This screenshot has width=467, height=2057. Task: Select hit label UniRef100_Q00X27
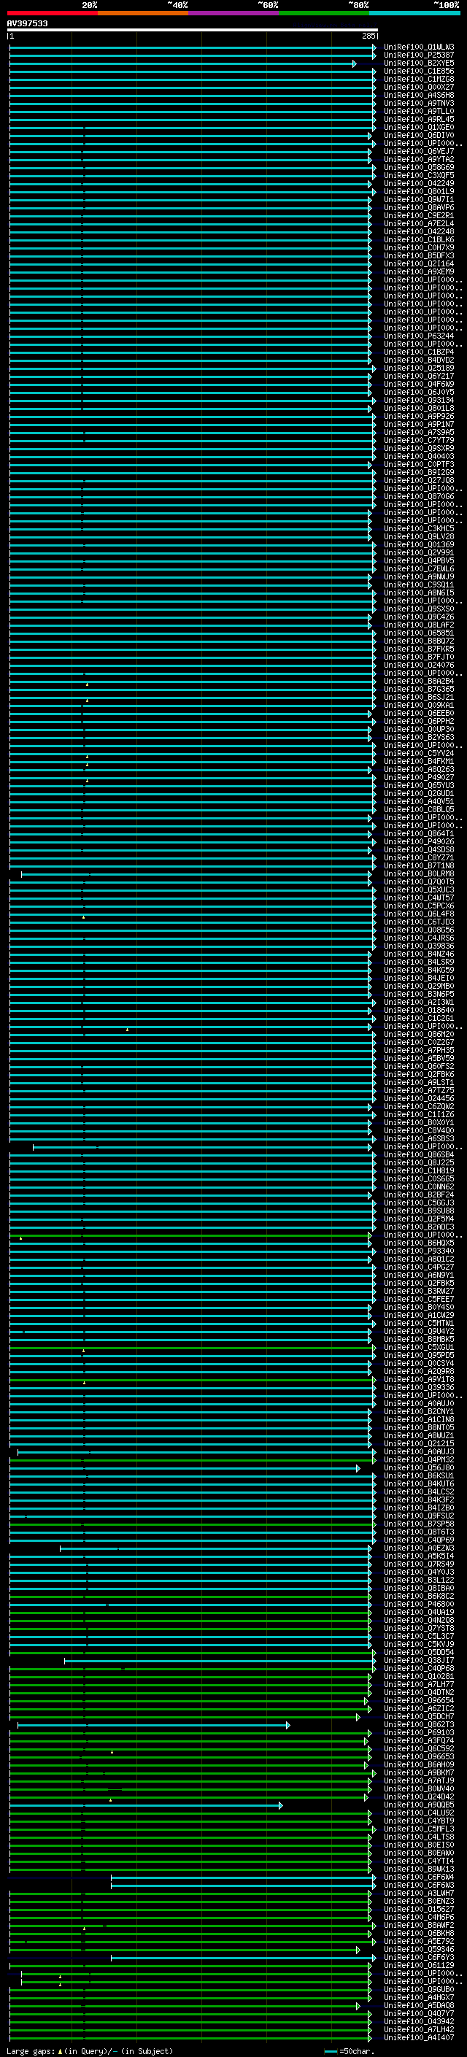[418, 87]
